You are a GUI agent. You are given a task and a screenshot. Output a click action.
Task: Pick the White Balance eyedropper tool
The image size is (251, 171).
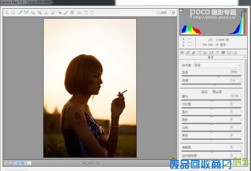click(x=20, y=13)
